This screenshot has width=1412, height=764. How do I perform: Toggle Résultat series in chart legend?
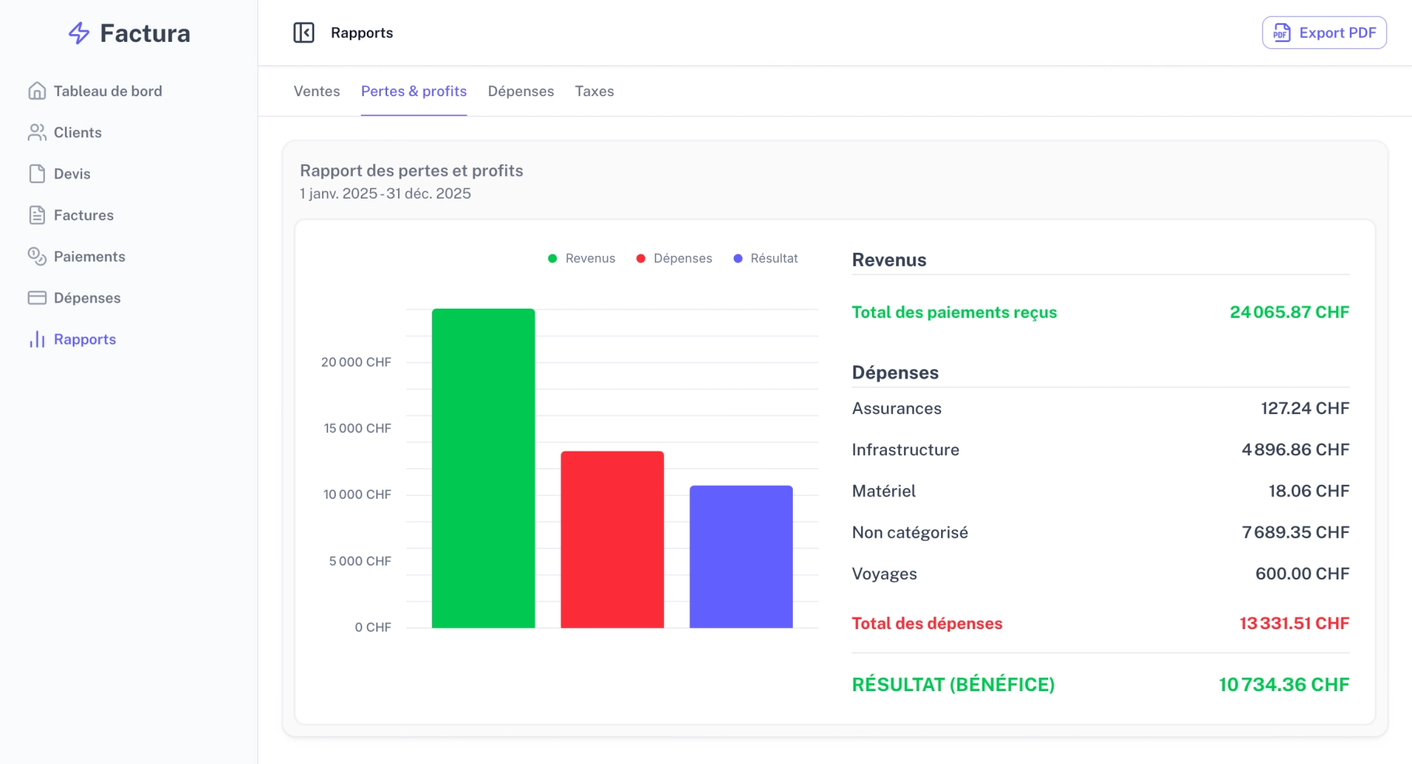(x=766, y=258)
